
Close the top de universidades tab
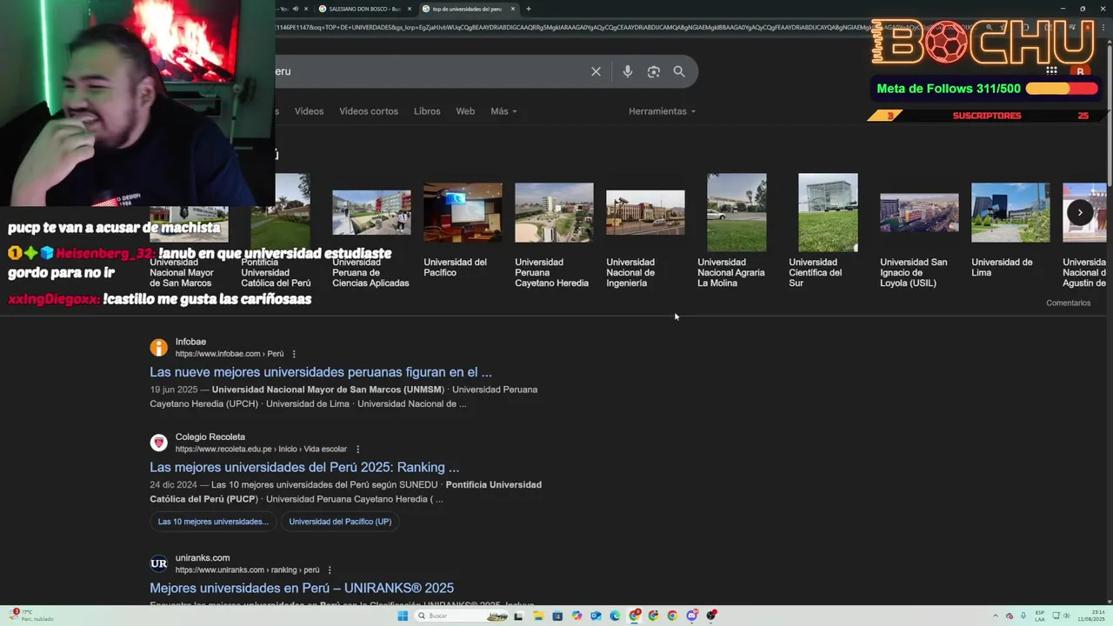pos(513,9)
